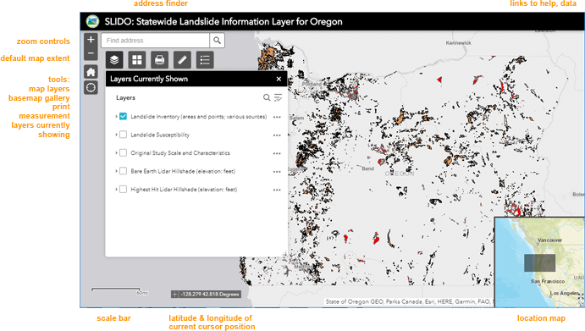Search layers with the panel magnifier icon
This screenshot has height=331, width=585.
267,97
